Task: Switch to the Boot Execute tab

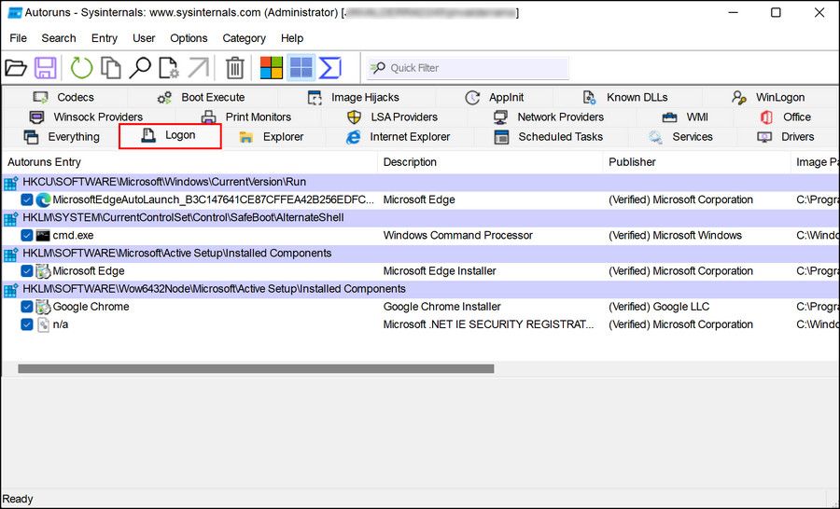Action: tap(202, 97)
